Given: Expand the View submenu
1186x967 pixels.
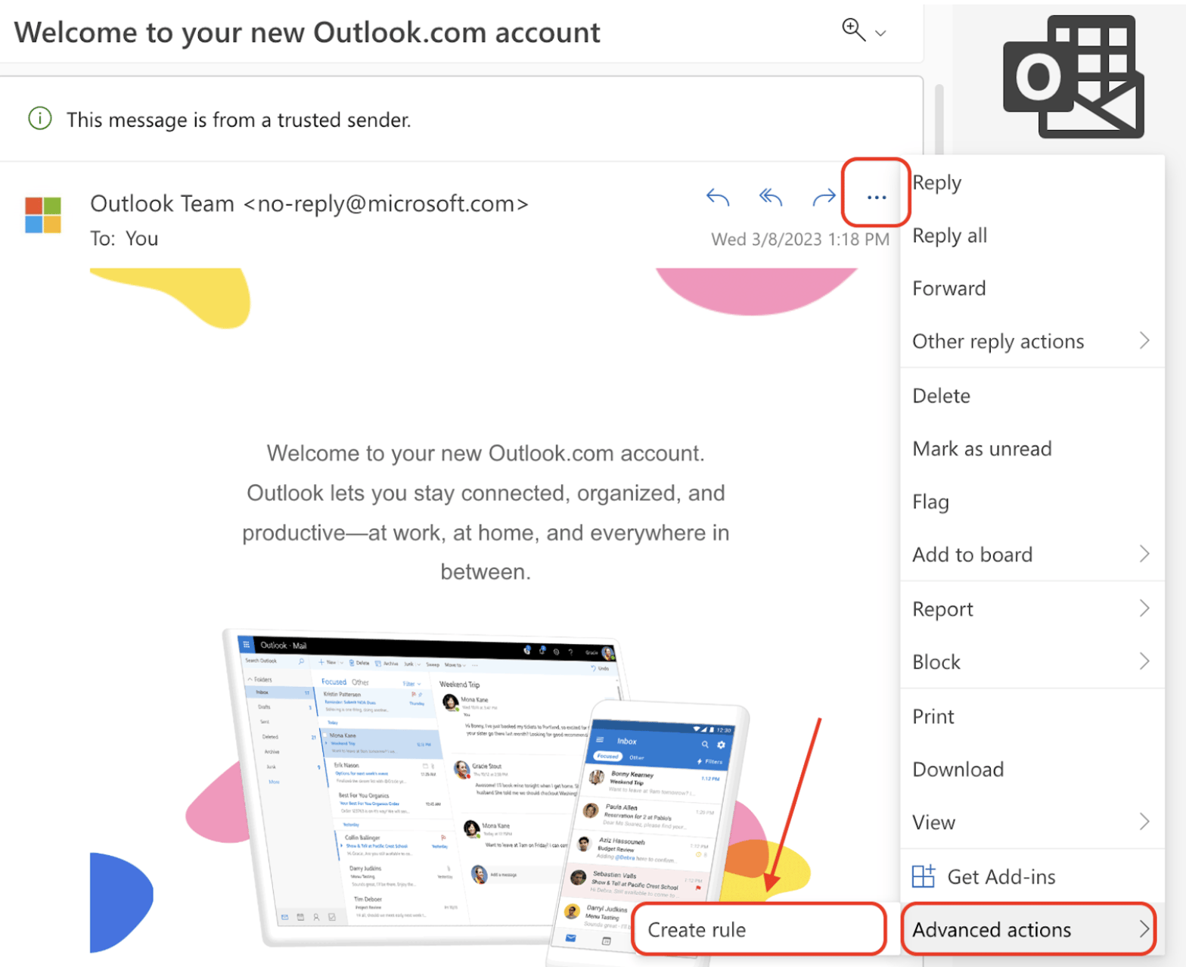Looking at the screenshot, I should [x=1032, y=823].
